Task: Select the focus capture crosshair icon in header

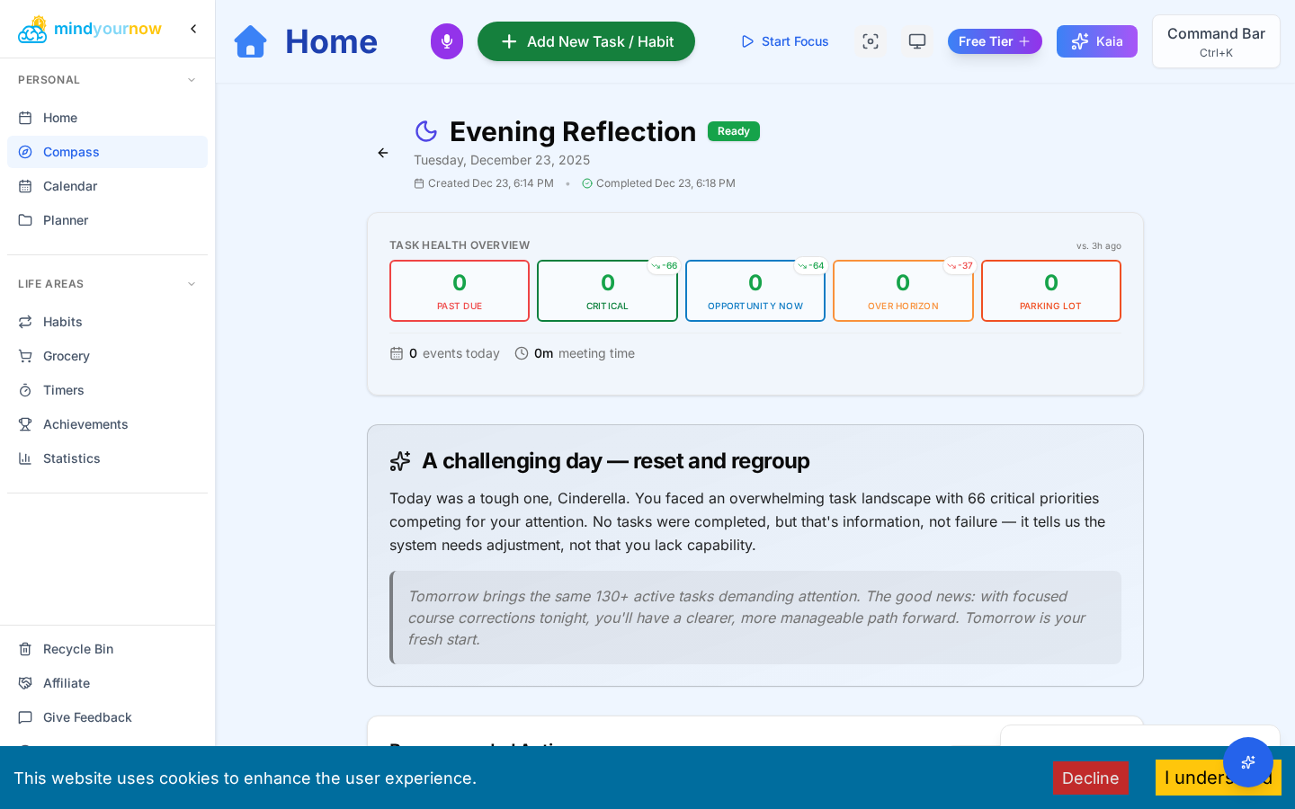Action: [870, 40]
